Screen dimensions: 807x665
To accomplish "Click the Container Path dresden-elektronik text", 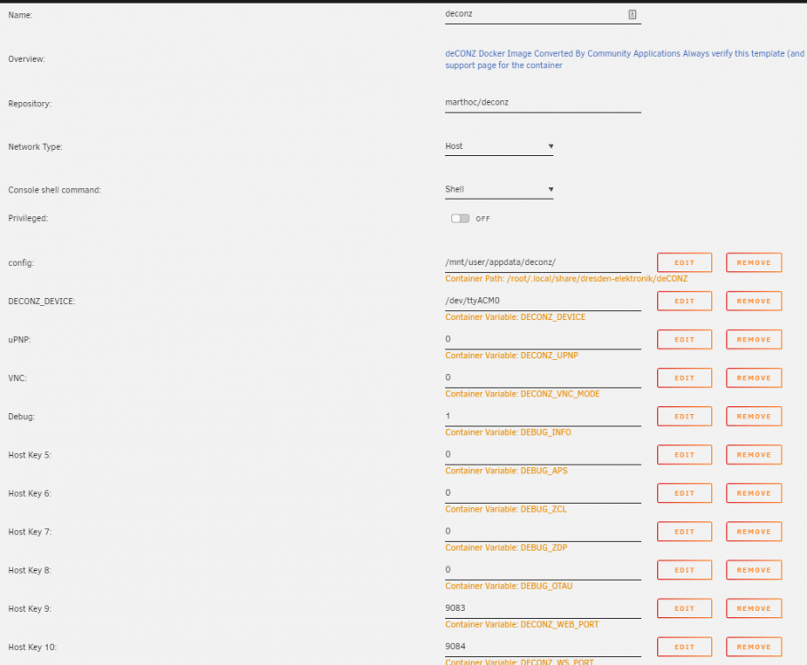I will pos(566,278).
